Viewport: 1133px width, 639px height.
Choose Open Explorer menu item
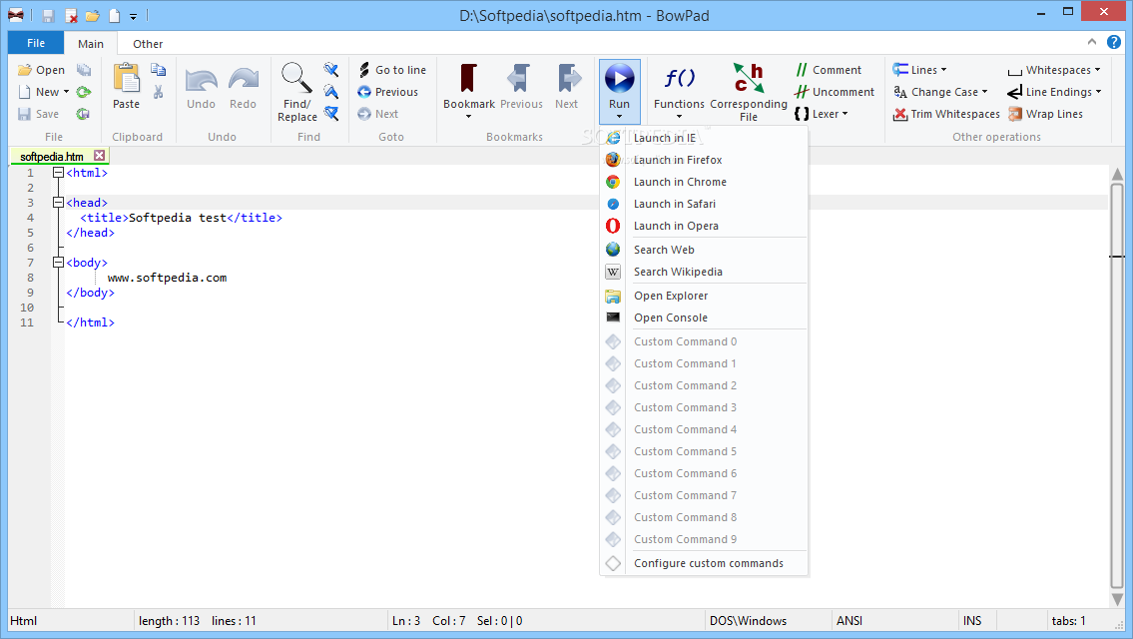[x=703, y=296]
